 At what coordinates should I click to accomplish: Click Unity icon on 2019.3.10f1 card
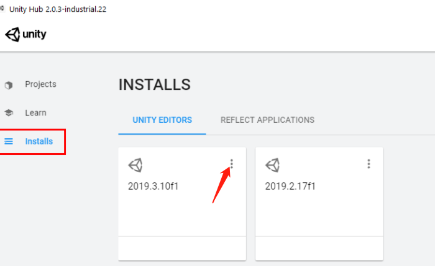pos(135,166)
